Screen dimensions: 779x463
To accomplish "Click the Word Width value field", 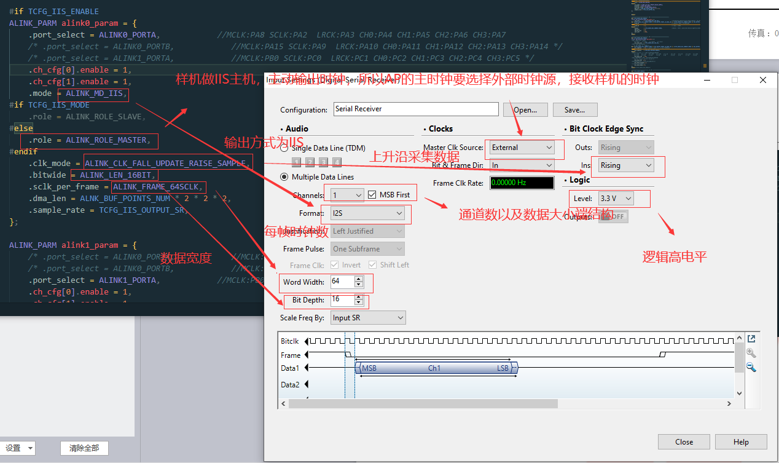I will coord(342,282).
